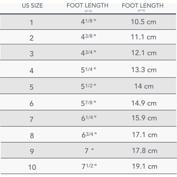Image resolution: width=177 pixels, height=177 pixels.
Task: Select US size 6 cell
Action: point(32,103)
